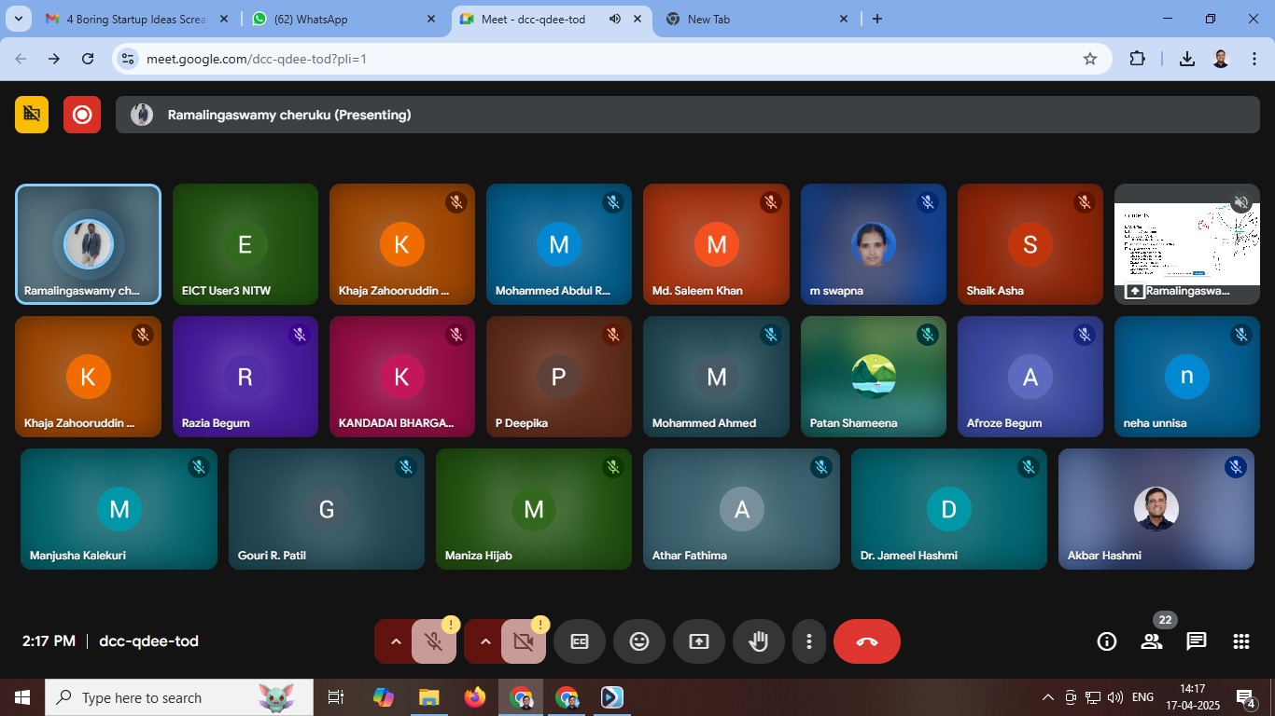
Task: Toggle closed captions on
Action: click(580, 641)
